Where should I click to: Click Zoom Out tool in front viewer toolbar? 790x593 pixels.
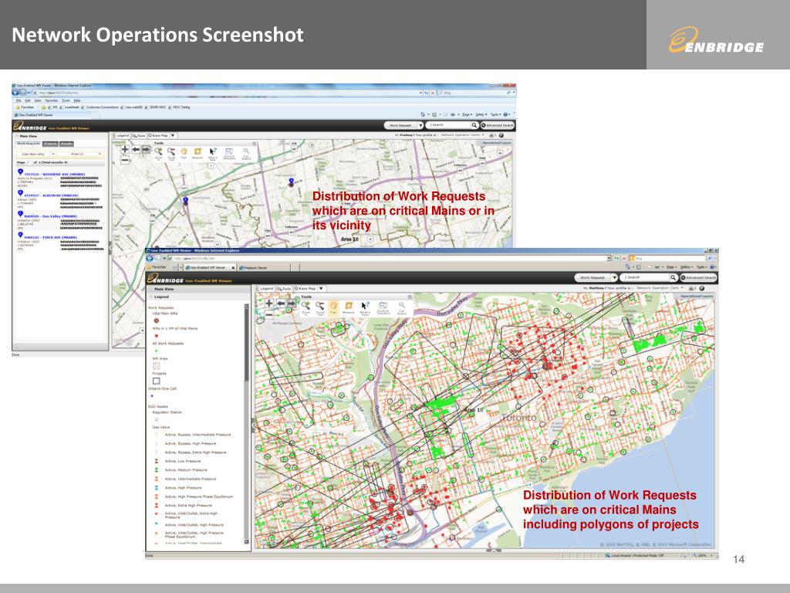319,307
